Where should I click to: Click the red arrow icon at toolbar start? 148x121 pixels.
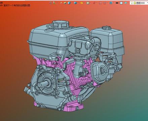[x=50, y=3]
